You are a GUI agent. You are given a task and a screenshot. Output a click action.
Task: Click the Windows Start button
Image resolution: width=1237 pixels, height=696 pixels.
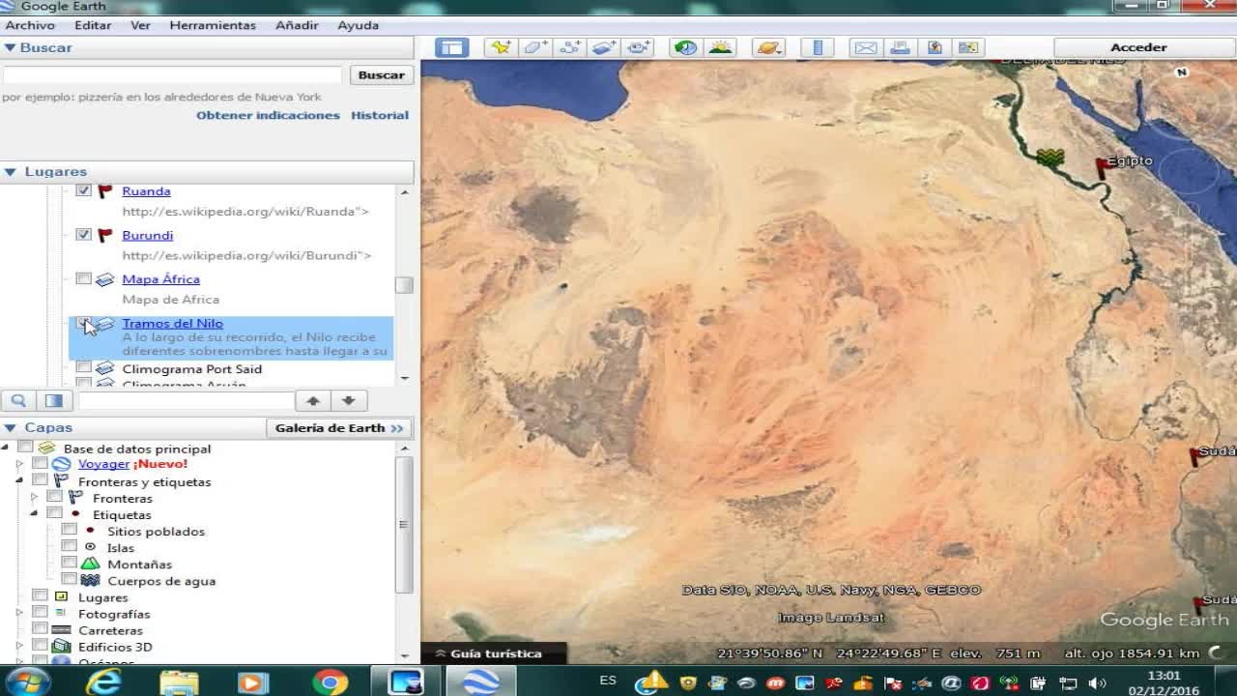28,682
